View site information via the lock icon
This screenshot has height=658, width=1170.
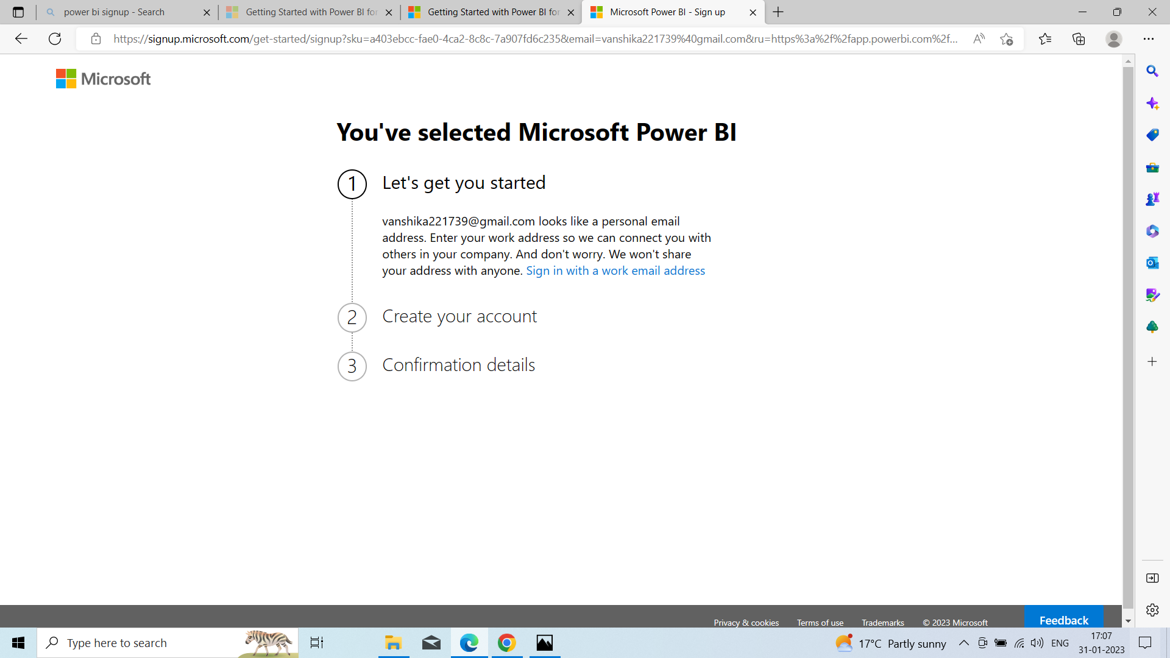pyautogui.click(x=96, y=39)
